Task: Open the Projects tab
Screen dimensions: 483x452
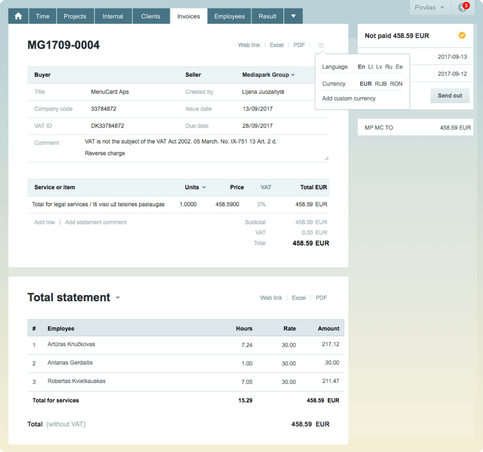Action: pos(75,16)
